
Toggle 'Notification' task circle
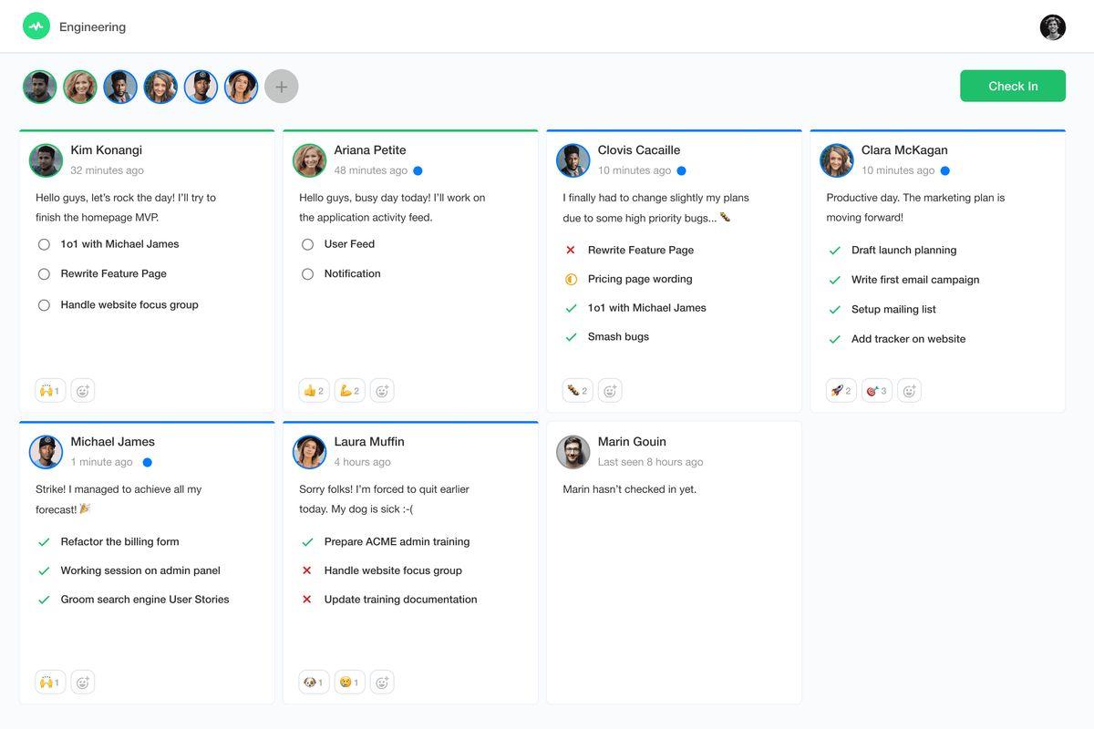307,273
